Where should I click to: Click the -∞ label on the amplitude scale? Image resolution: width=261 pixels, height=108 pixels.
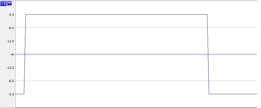pyautogui.click(x=12, y=54)
